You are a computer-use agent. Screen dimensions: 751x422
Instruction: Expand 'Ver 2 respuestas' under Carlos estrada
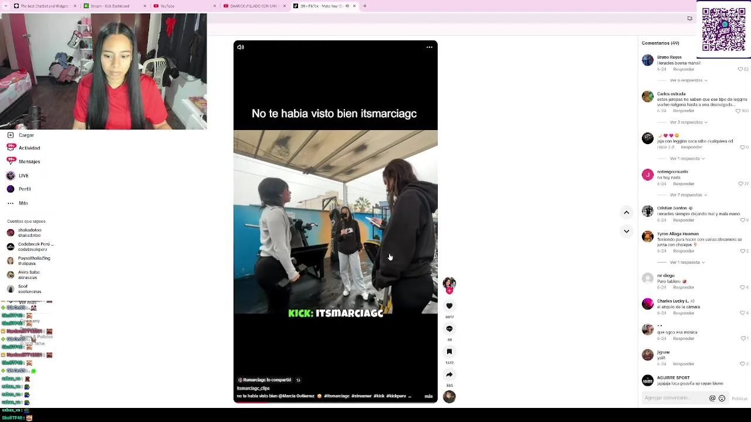click(x=688, y=122)
